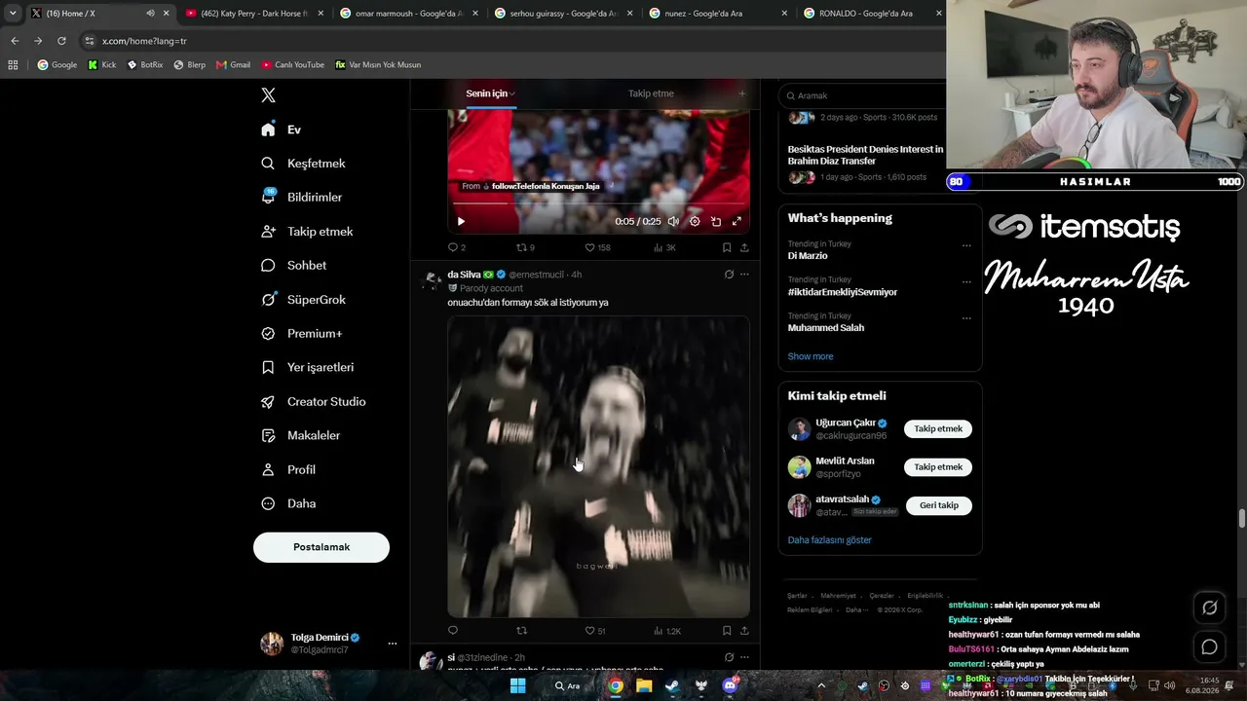The image size is (1247, 701).
Task: Open the Windows Start menu
Action: (518, 685)
